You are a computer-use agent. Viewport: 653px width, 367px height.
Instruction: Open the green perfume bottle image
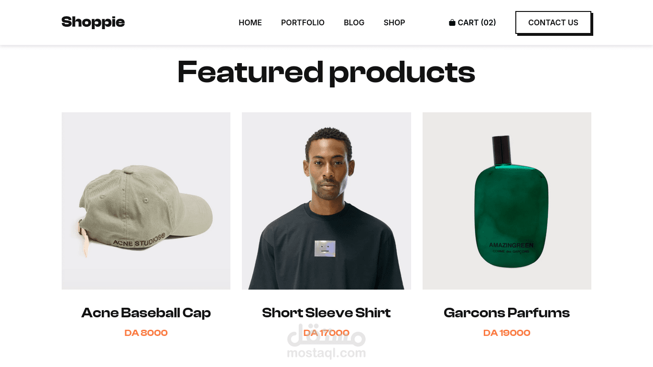click(x=507, y=201)
